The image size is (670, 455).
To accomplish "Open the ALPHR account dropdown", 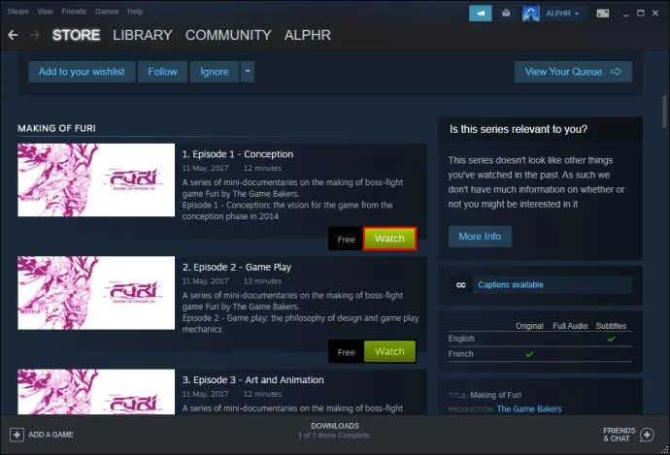I will (562, 14).
